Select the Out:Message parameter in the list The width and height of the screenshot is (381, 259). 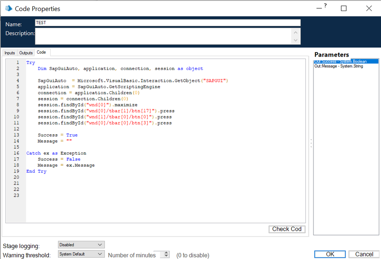[339, 66]
